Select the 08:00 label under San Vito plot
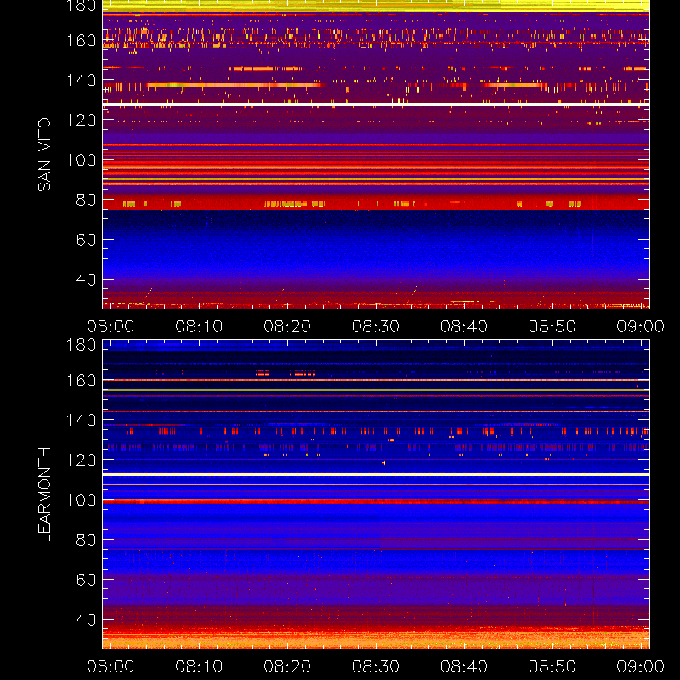680x680 pixels. click(x=110, y=326)
